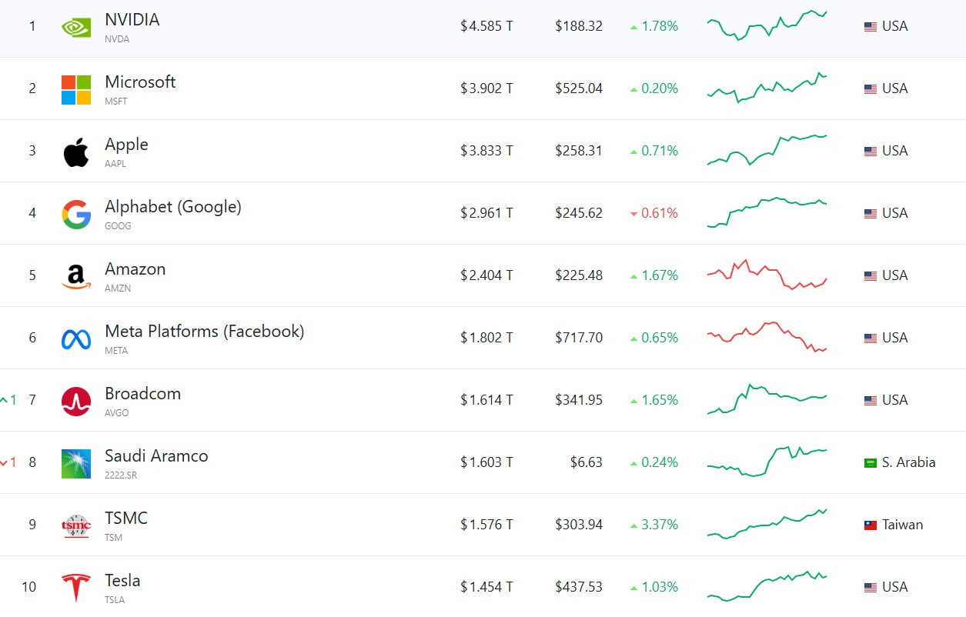
Task: Click Microsoft's $3.902 T market cap
Action: tap(486, 88)
